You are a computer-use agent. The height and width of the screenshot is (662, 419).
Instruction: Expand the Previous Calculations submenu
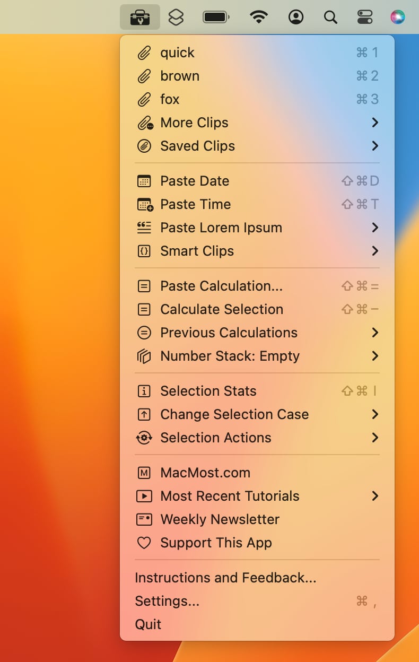(x=229, y=333)
